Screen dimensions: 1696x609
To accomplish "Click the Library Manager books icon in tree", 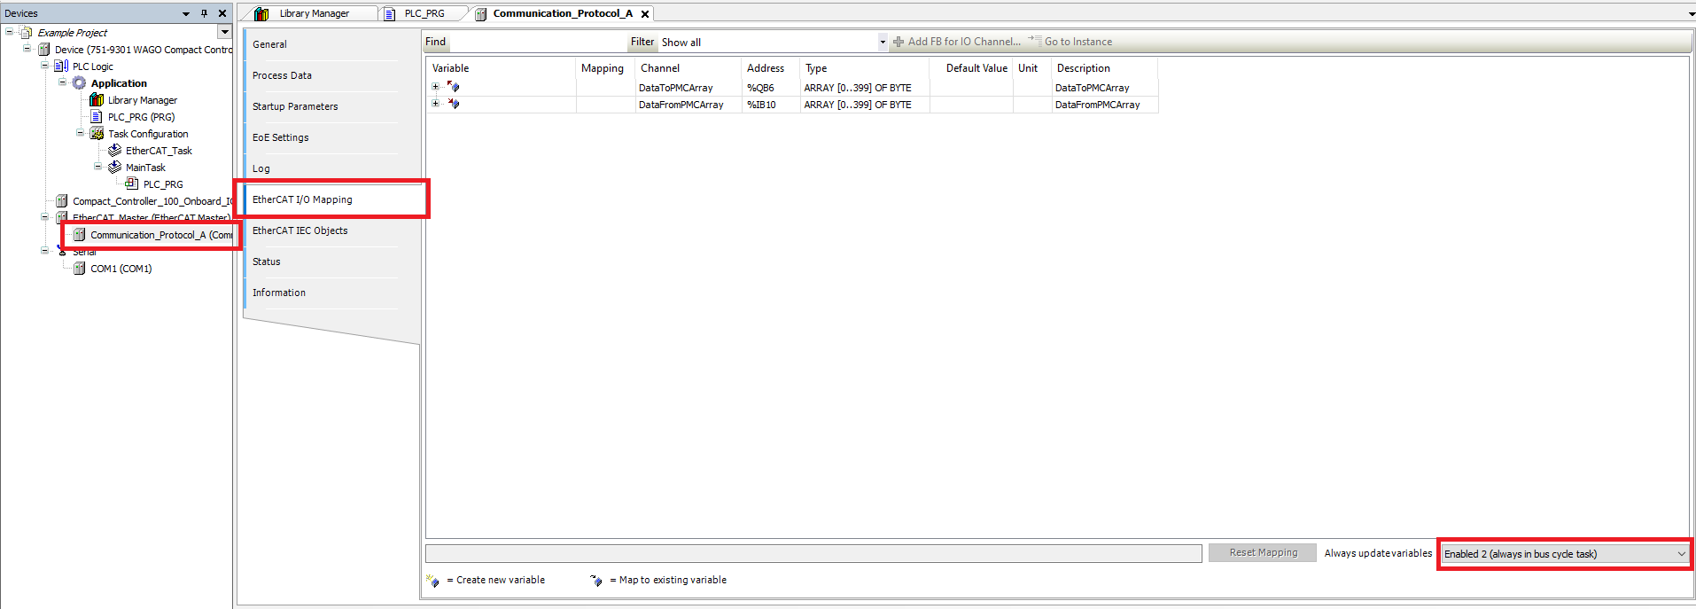I will click(x=97, y=100).
